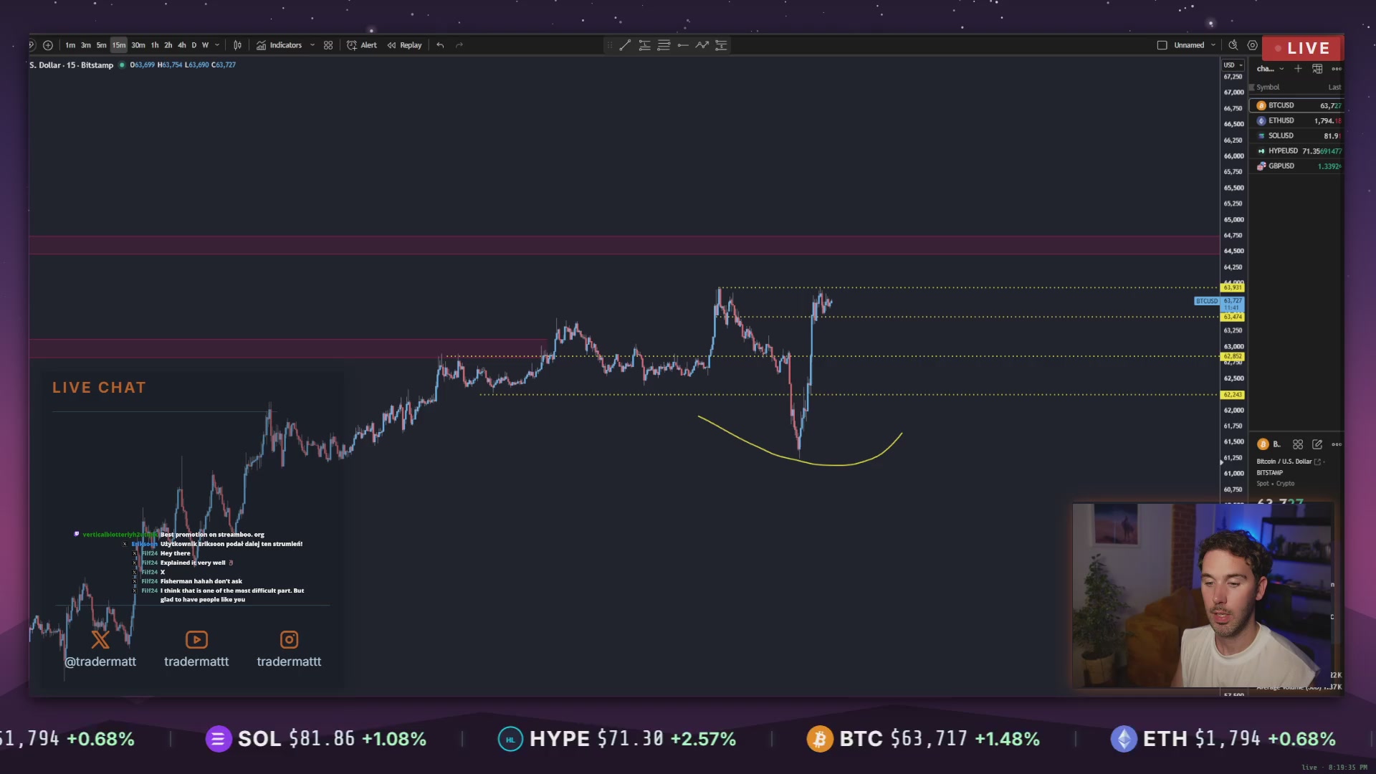
Task: Choose the zigzag path drawing tool
Action: (702, 45)
